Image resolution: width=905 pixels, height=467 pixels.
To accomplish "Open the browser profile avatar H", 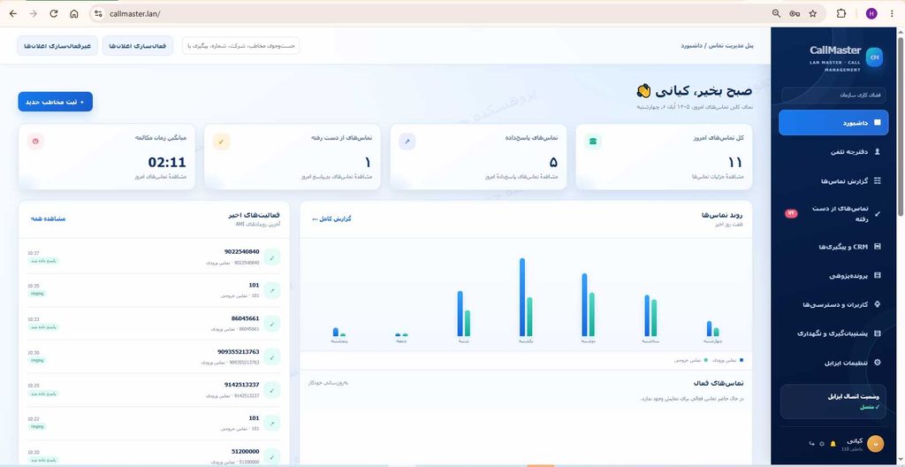I will coord(871,13).
